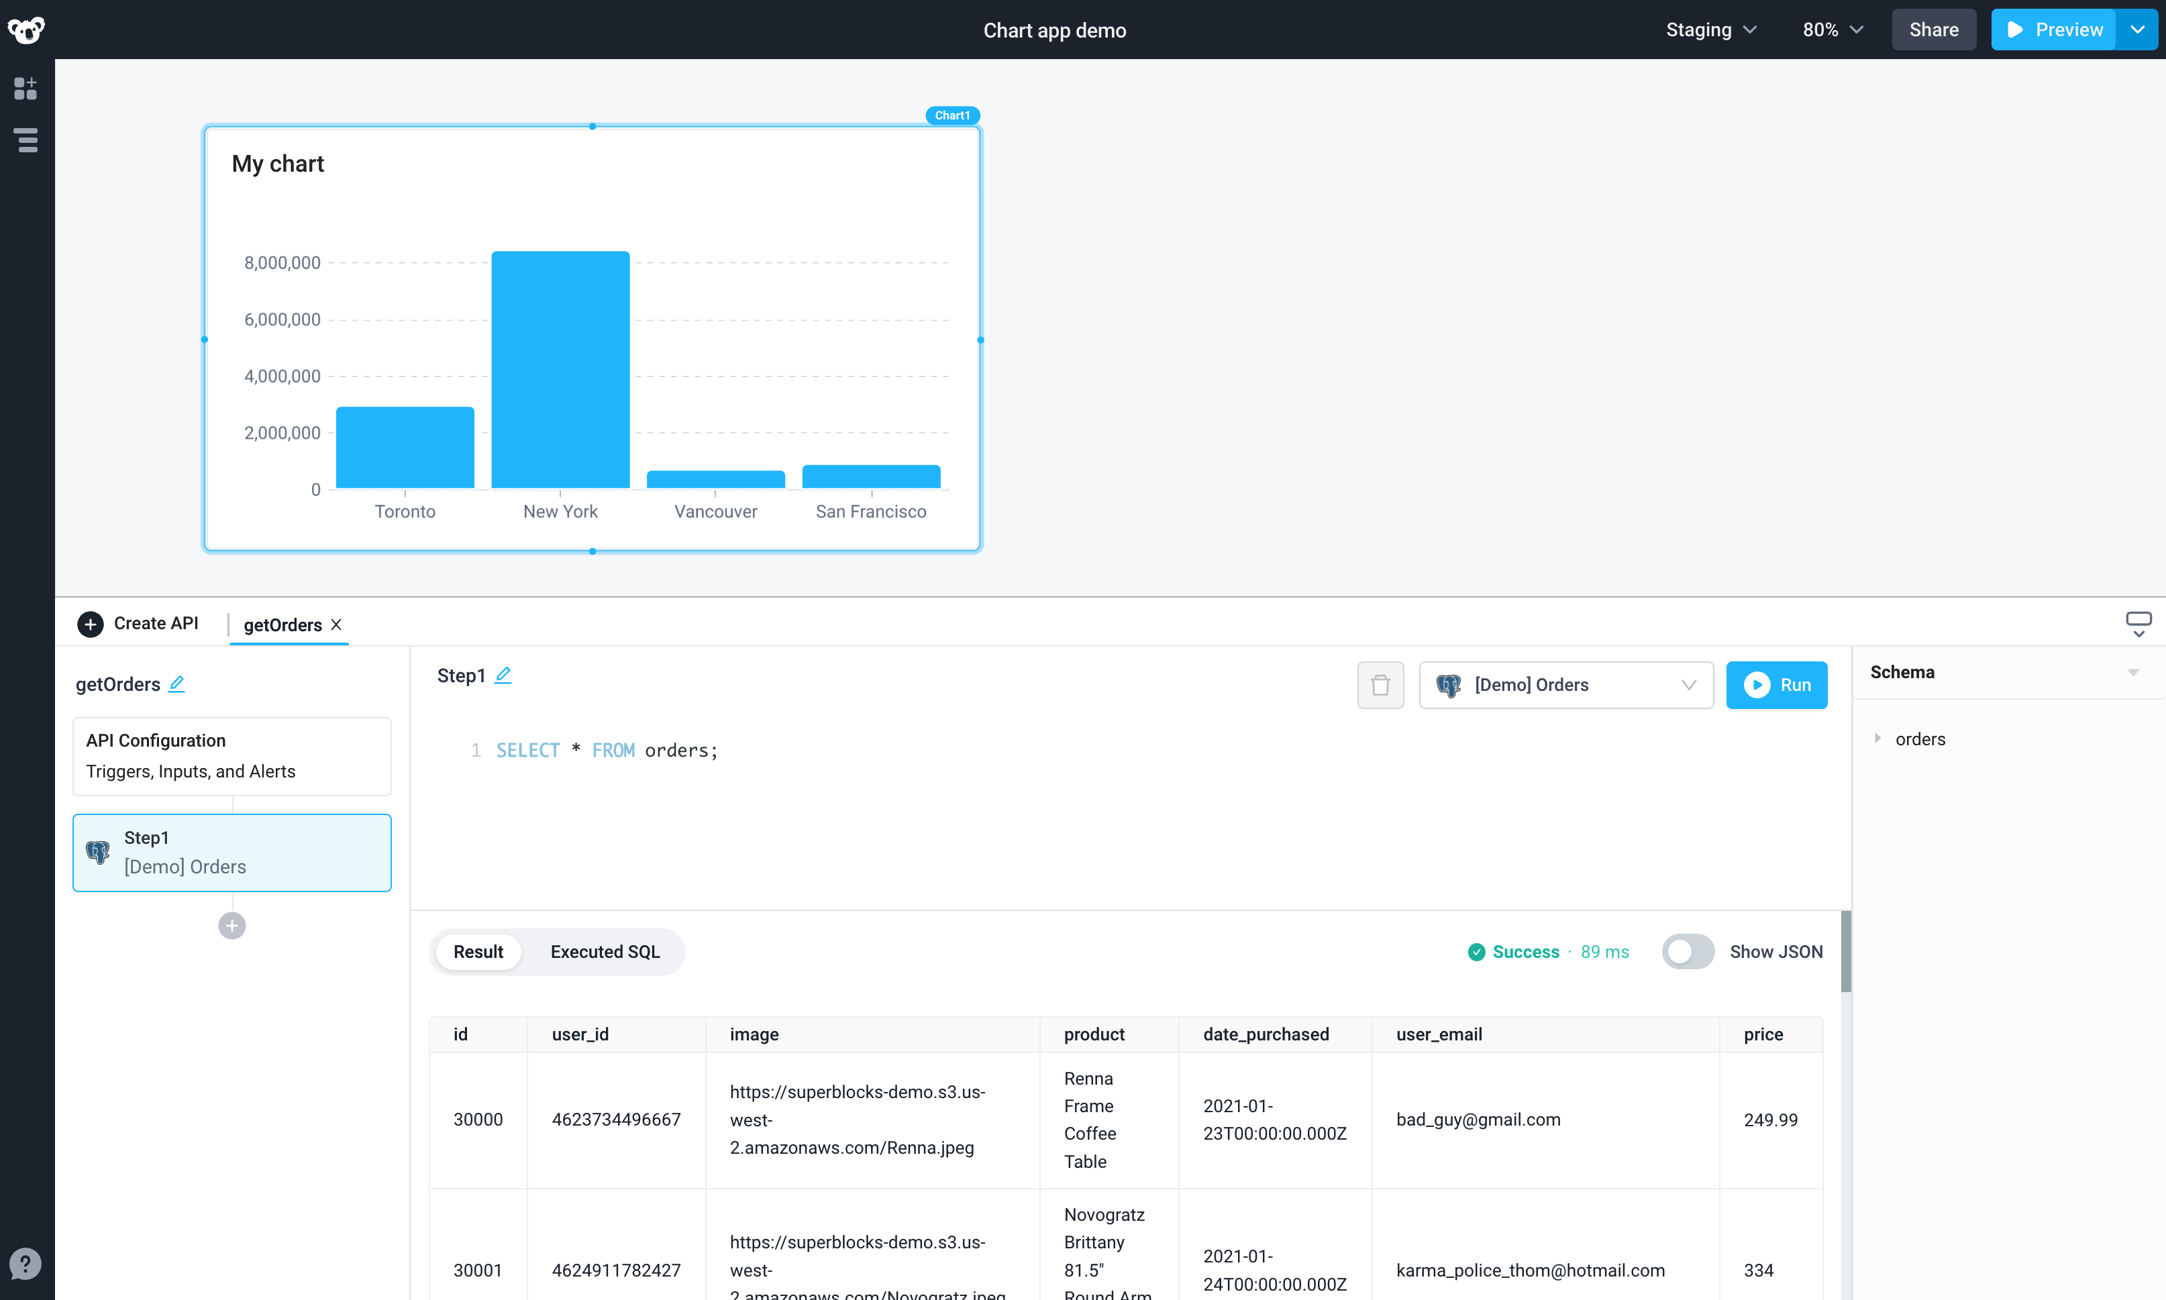
Task: Open the 80% zoom level dropdown
Action: (1832, 29)
